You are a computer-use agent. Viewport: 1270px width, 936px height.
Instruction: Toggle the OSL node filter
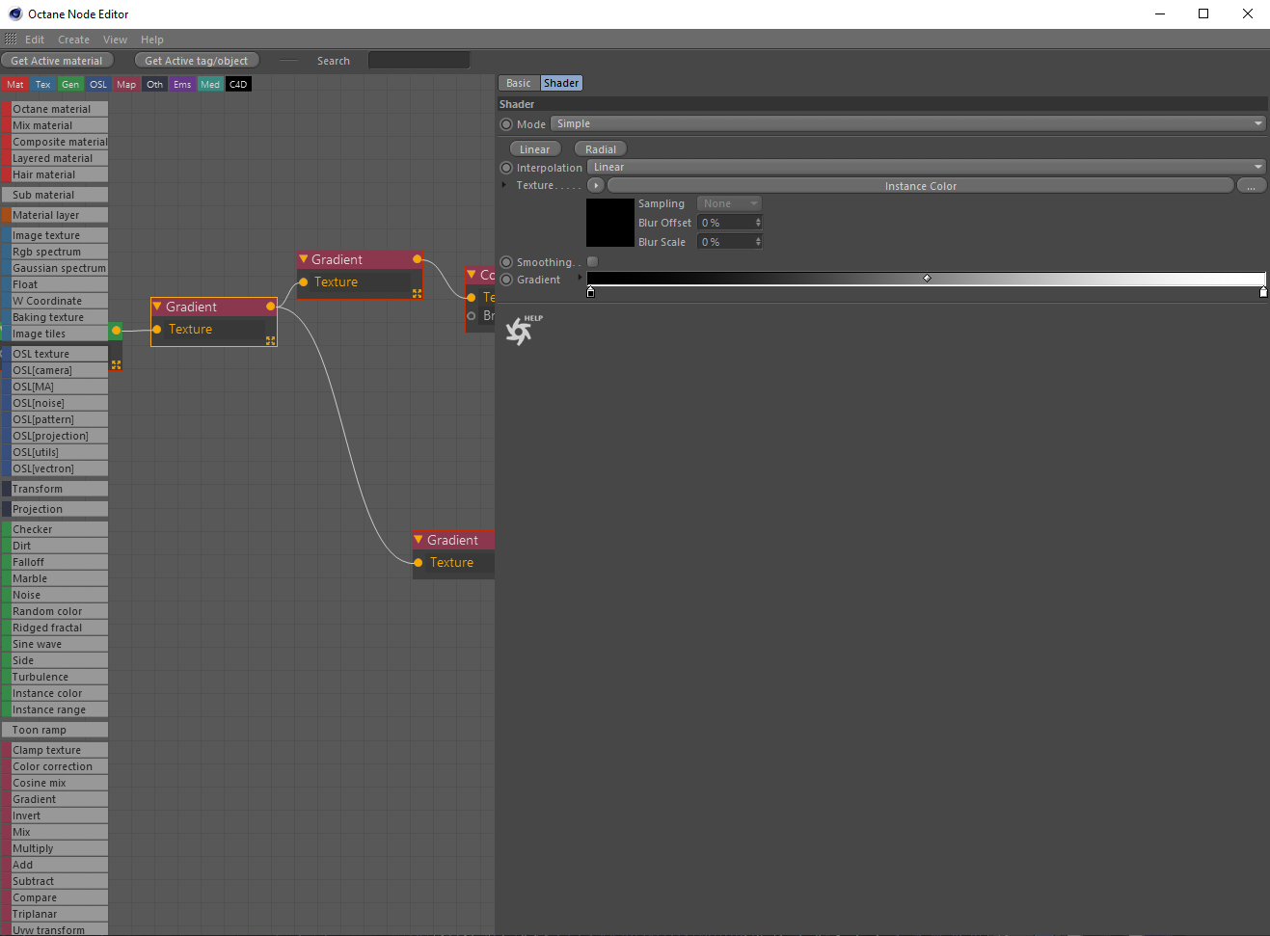(x=98, y=85)
